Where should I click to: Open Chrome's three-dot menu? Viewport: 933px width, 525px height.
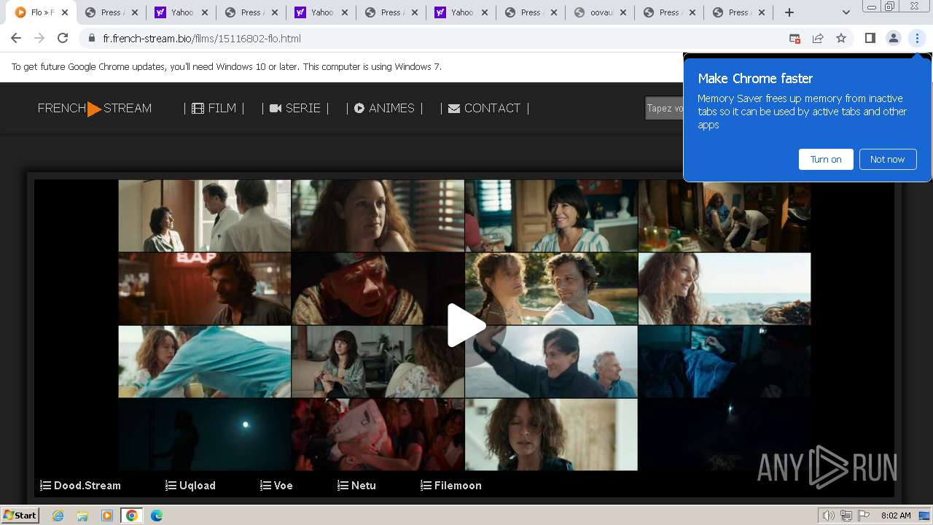click(917, 38)
